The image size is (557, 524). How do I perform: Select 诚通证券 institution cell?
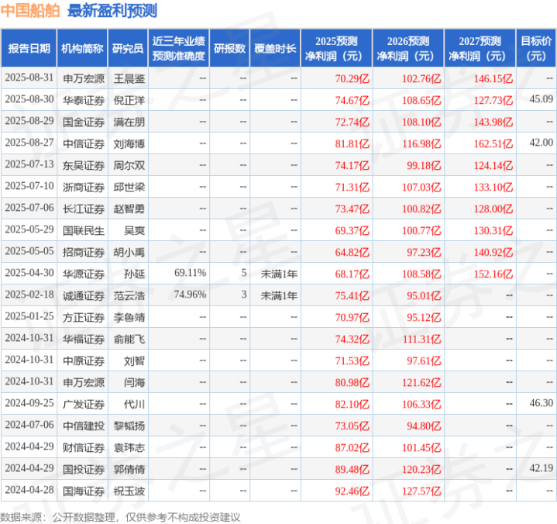click(x=84, y=296)
